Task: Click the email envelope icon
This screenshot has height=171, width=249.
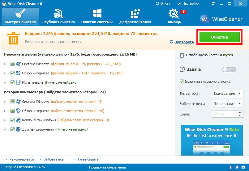Action: [x=243, y=167]
